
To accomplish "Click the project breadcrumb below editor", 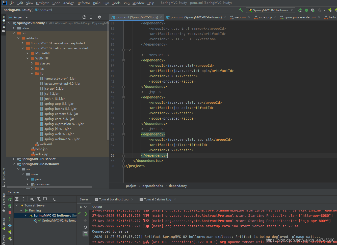I will tap(131, 186).
